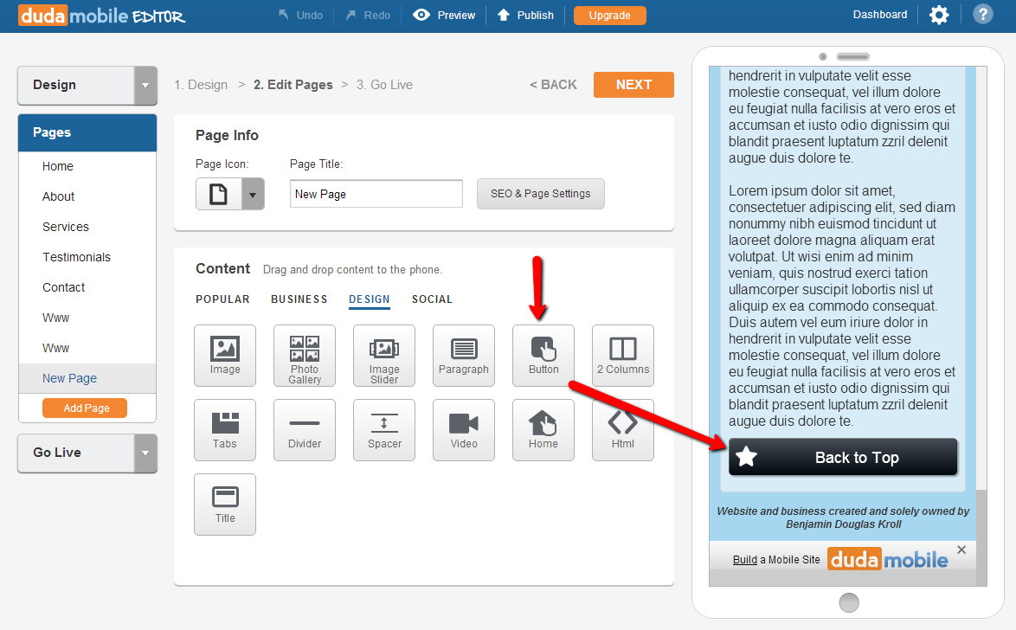Switch to the SOCIAL content tab
The height and width of the screenshot is (630, 1016).
(432, 299)
